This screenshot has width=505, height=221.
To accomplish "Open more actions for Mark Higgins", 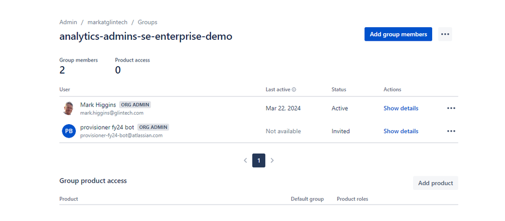I will click(451, 108).
